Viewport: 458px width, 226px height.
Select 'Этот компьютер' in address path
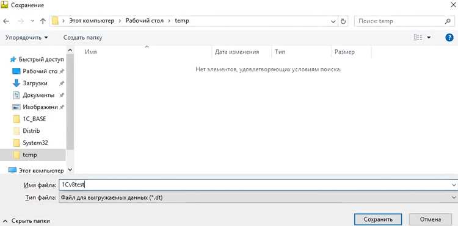pos(92,21)
